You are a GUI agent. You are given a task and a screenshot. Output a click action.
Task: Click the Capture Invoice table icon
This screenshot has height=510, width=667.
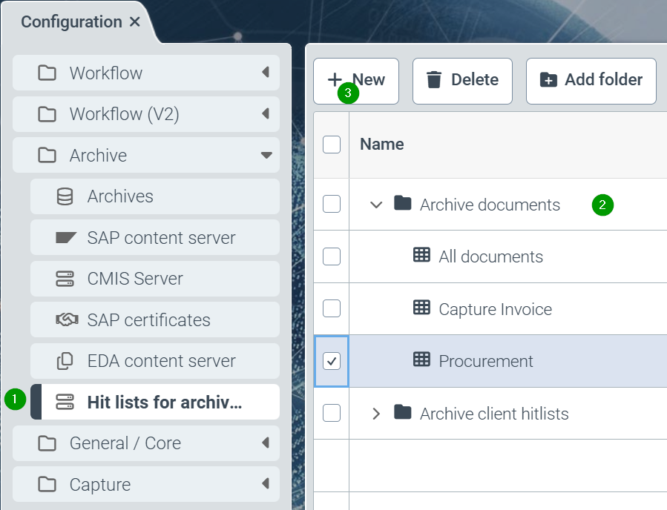click(x=421, y=308)
